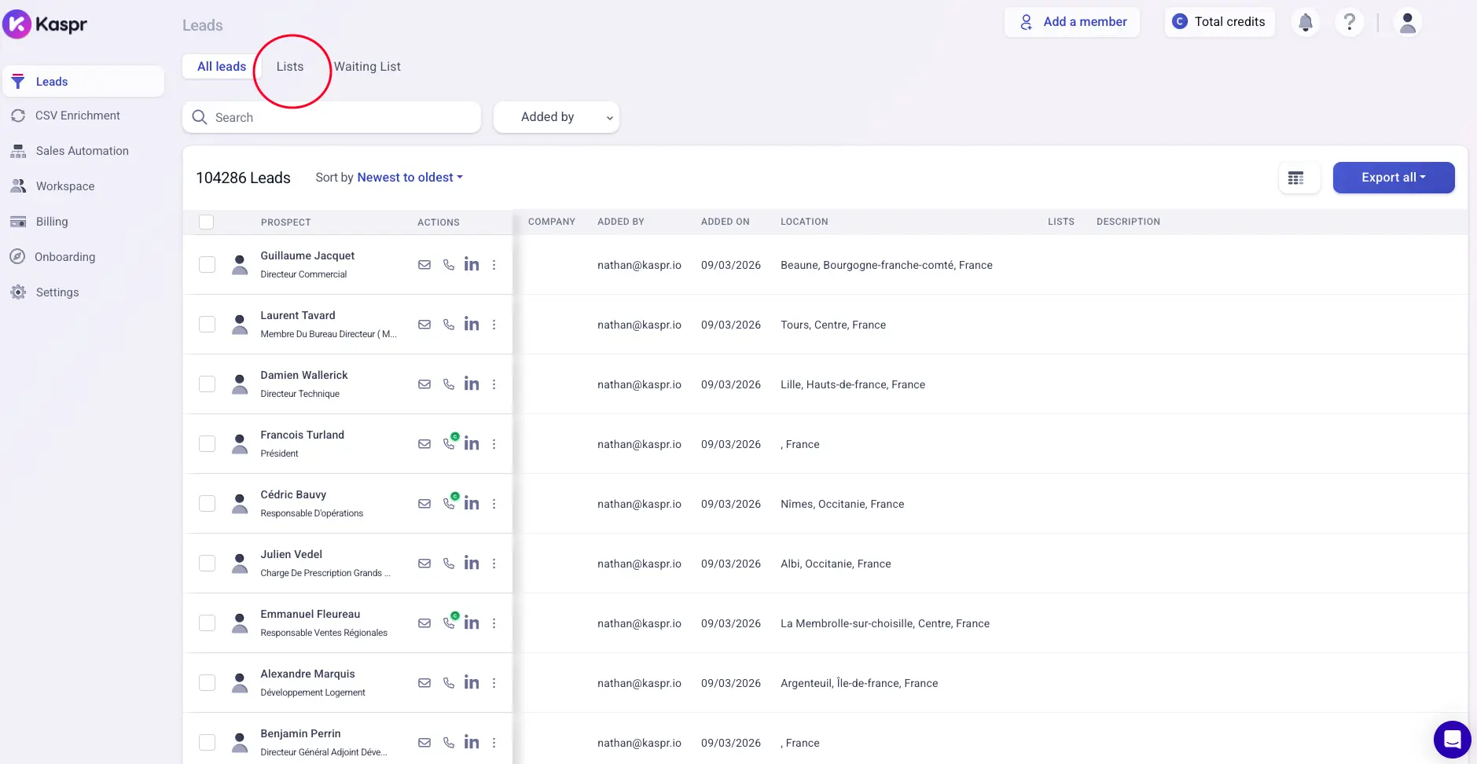
Task: Open the Export all dropdown
Action: point(1394,178)
